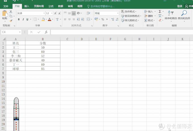This screenshot has height=131, width=193.
Task: Toggle Italic formatting
Action: coord(23,19)
